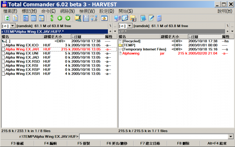Image resolution: width=235 pixels, height=147 pixels.
Task: Select the [..] parent row in left panel
Action: point(59,41)
